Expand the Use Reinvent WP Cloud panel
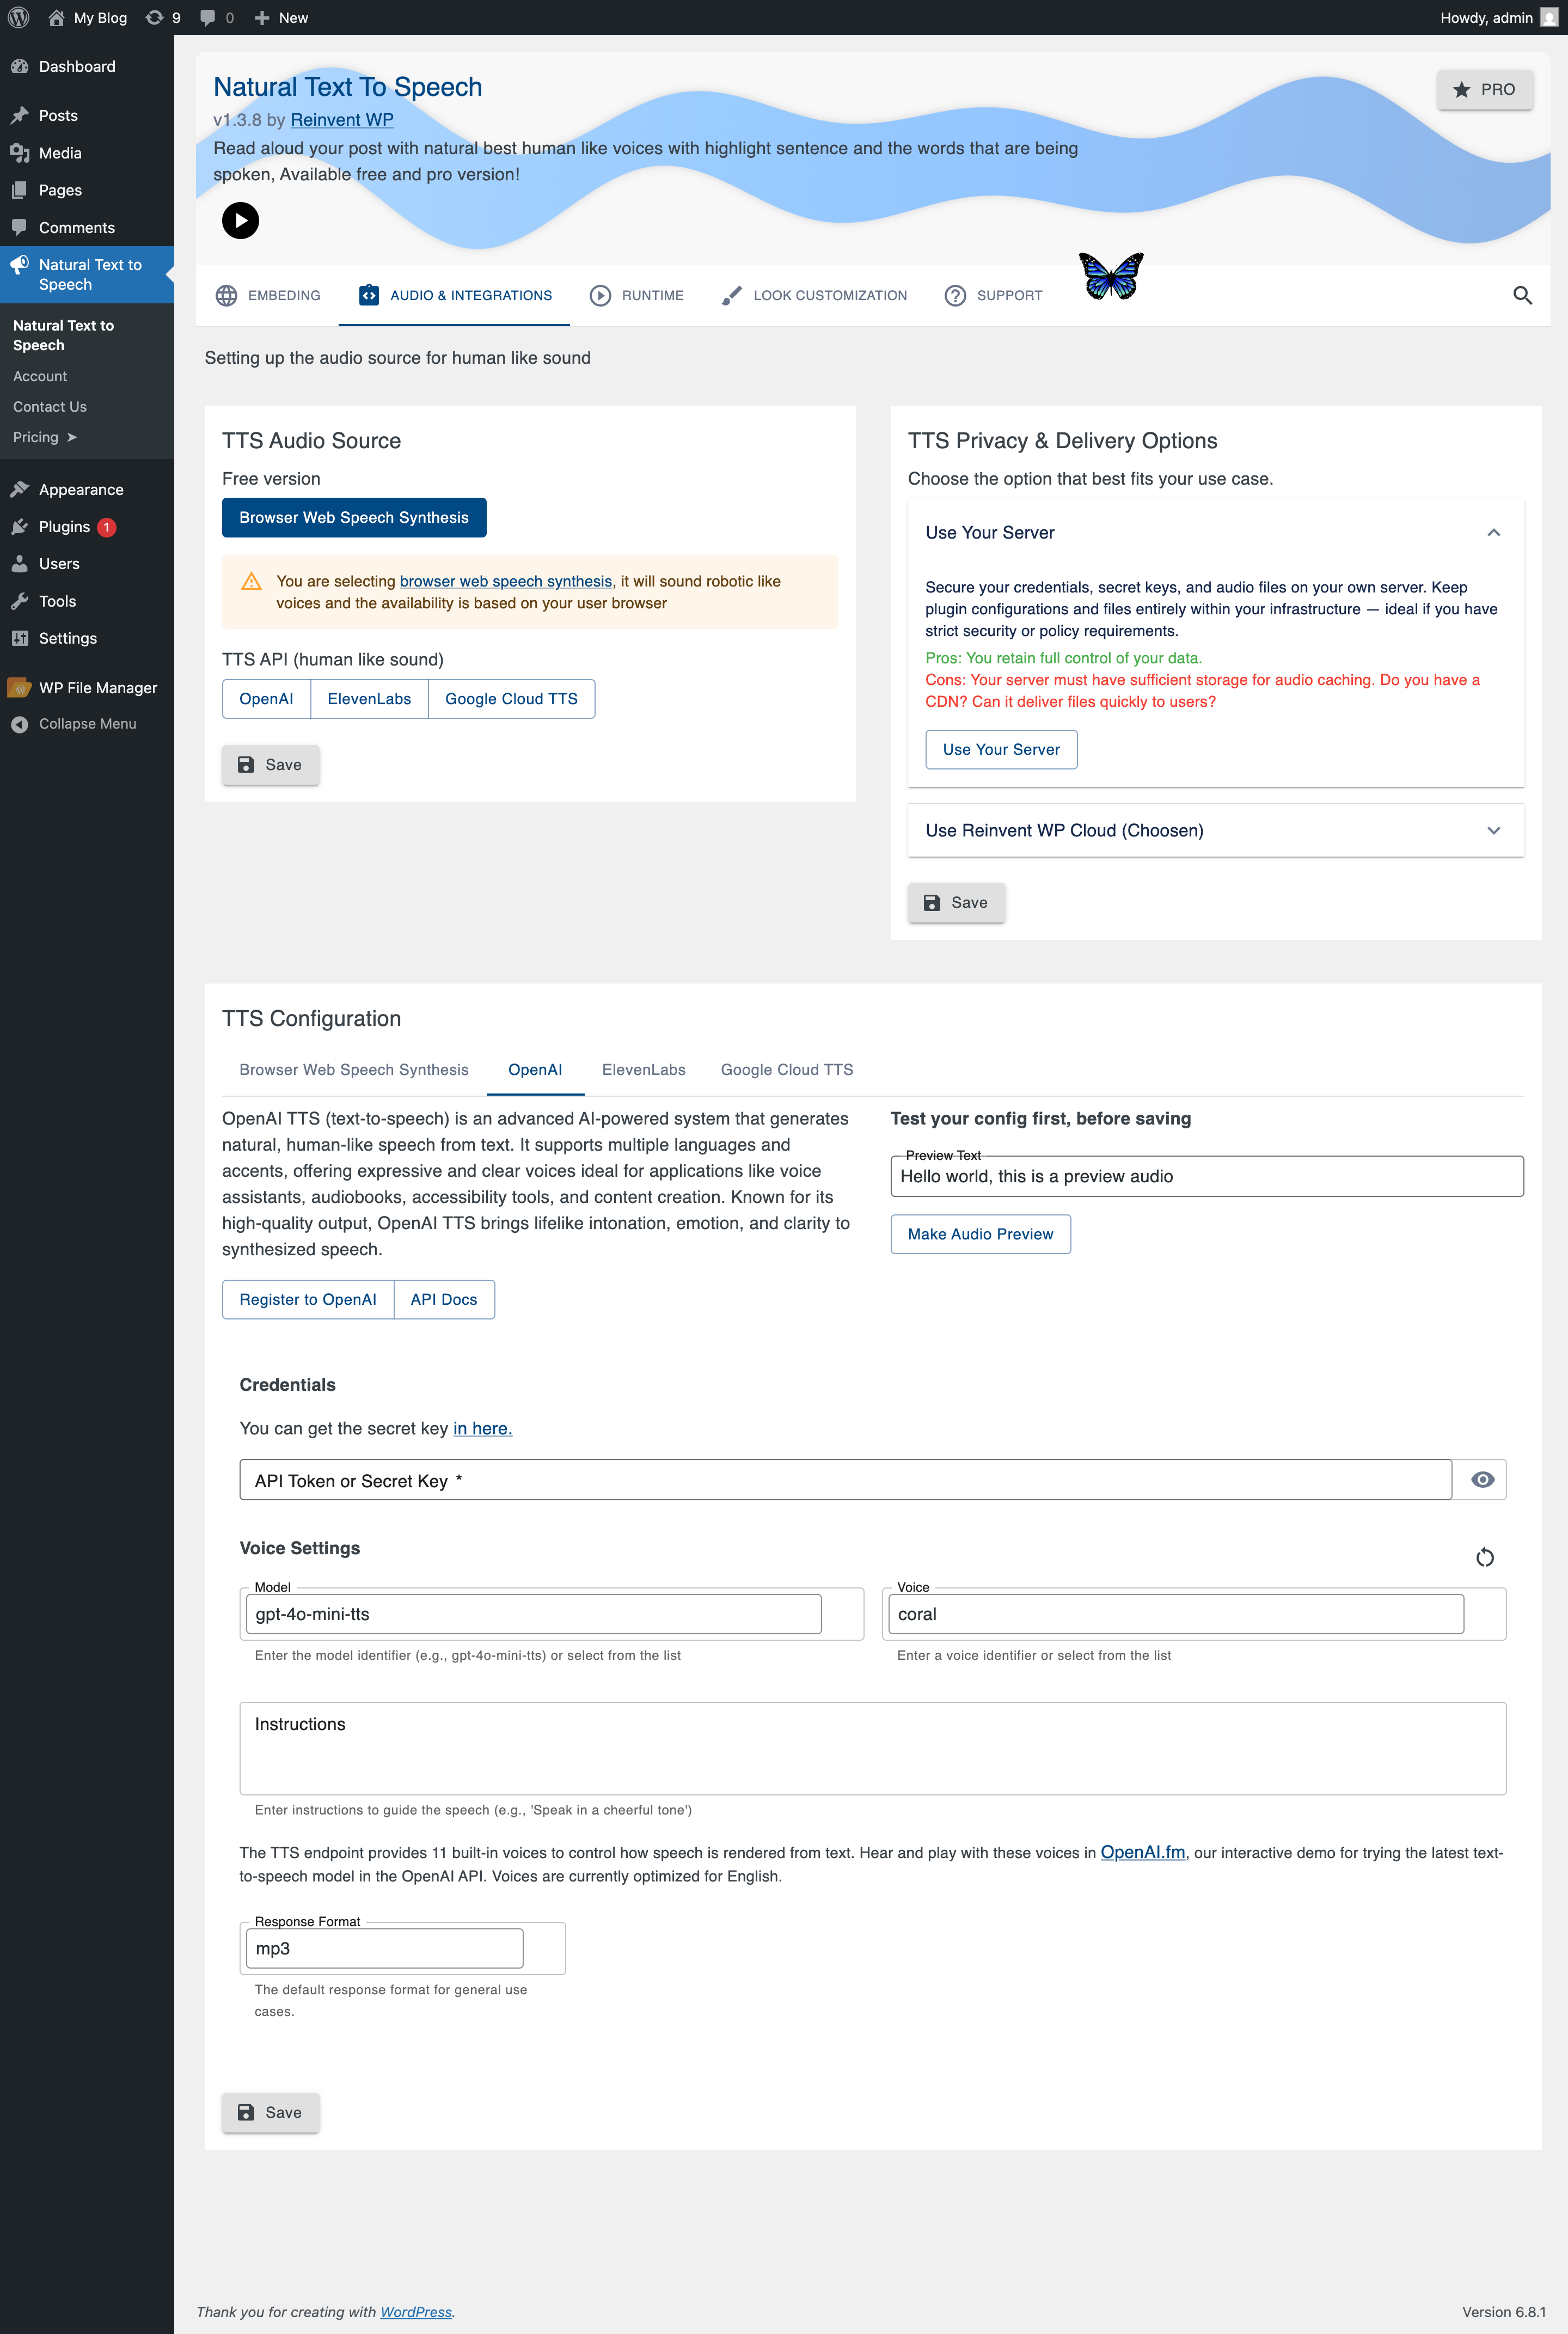 coord(1215,831)
